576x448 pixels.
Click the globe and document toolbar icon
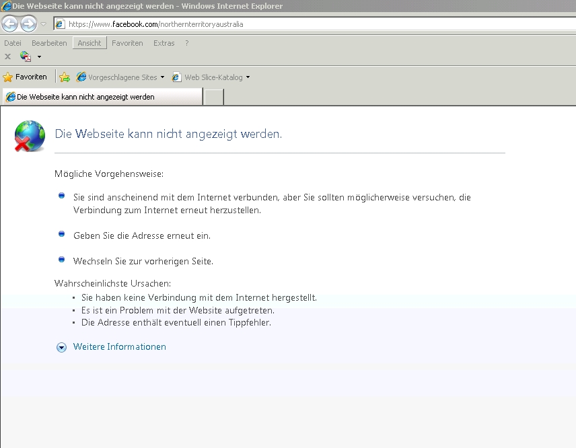pos(26,57)
